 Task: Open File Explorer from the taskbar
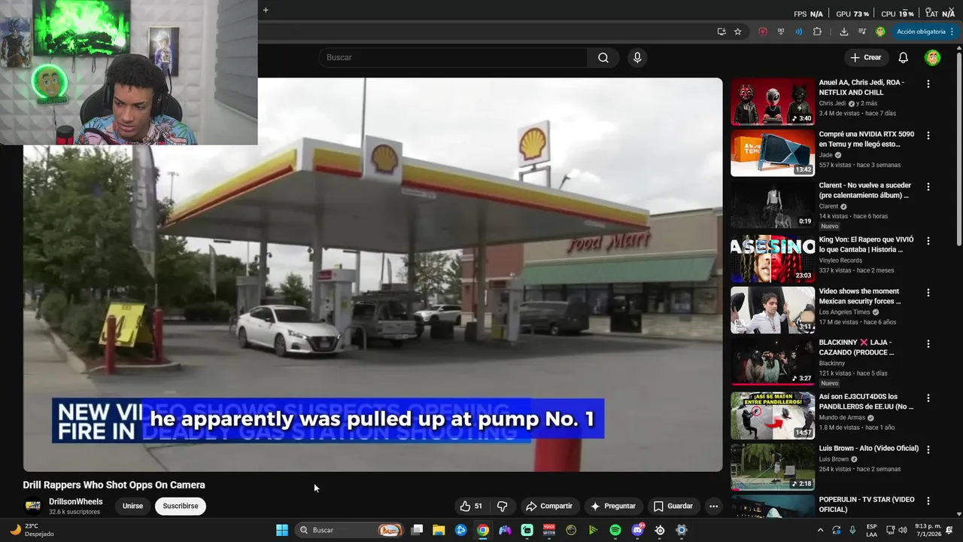tap(439, 530)
